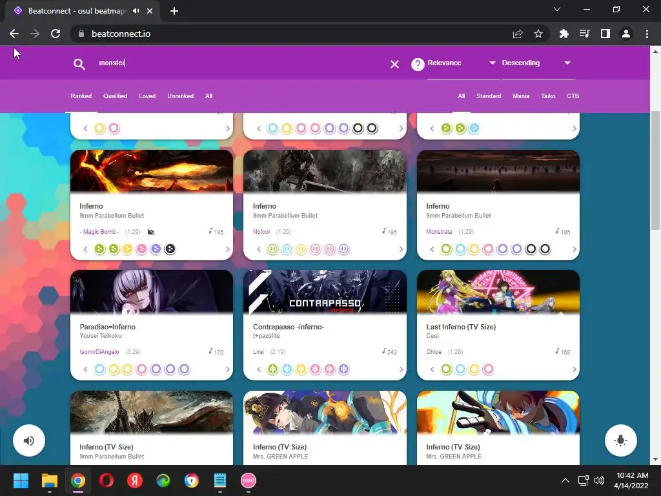Viewport: 661px width, 496px height.
Task: Show next difficulties on Contrapasso -inferno- card
Action: (x=401, y=369)
